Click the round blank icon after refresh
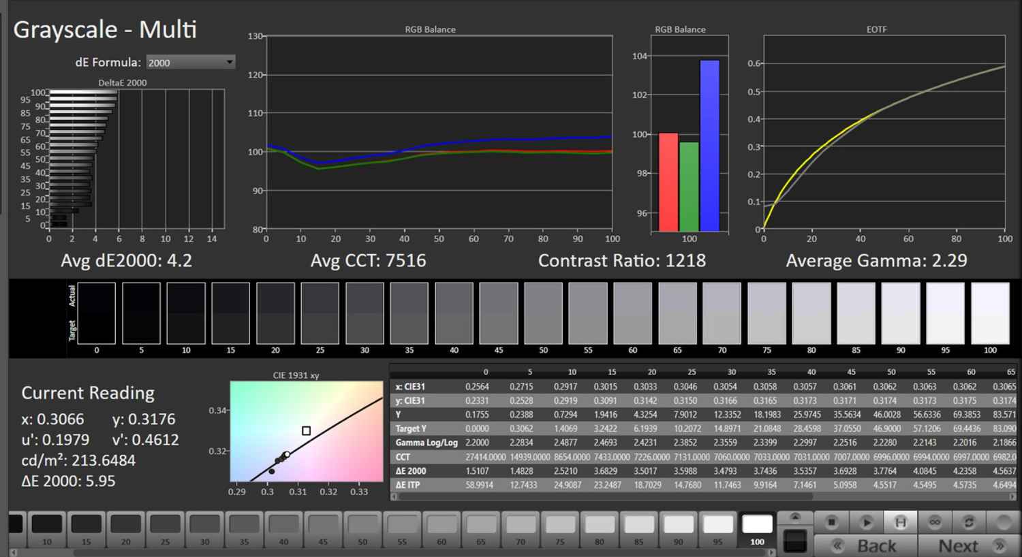The width and height of the screenshot is (1022, 557). (x=1002, y=522)
